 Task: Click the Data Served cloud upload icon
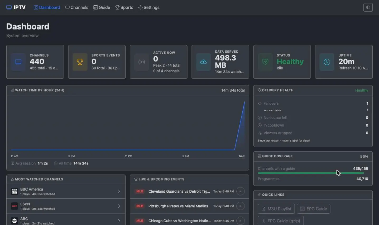(203, 62)
